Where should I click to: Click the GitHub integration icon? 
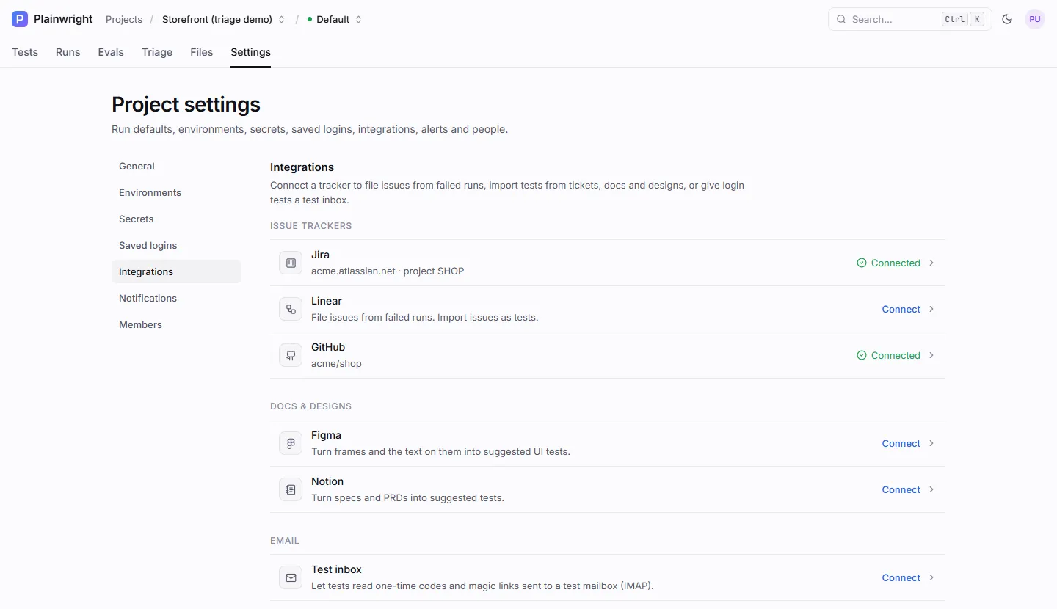point(291,355)
